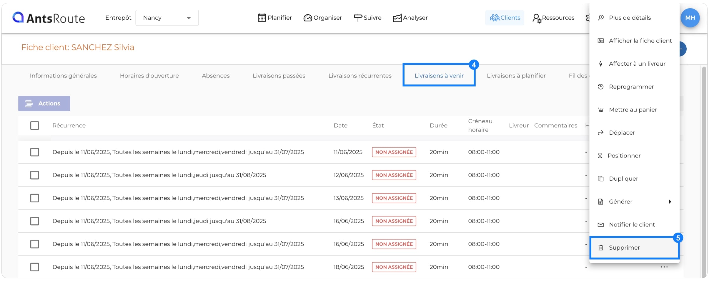Click the magnifier icon for Plus de détails
The image size is (709, 281).
click(x=601, y=18)
